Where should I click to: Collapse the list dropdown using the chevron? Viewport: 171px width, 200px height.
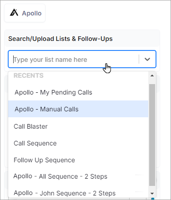click(x=147, y=59)
